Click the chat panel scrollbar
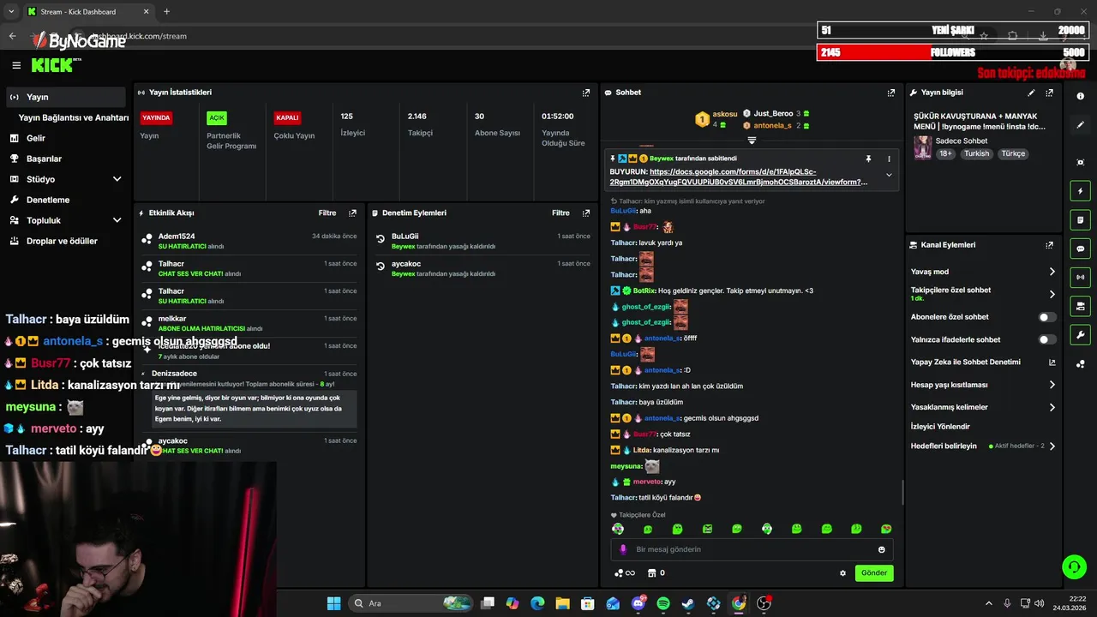This screenshot has width=1097, height=617. (x=902, y=492)
